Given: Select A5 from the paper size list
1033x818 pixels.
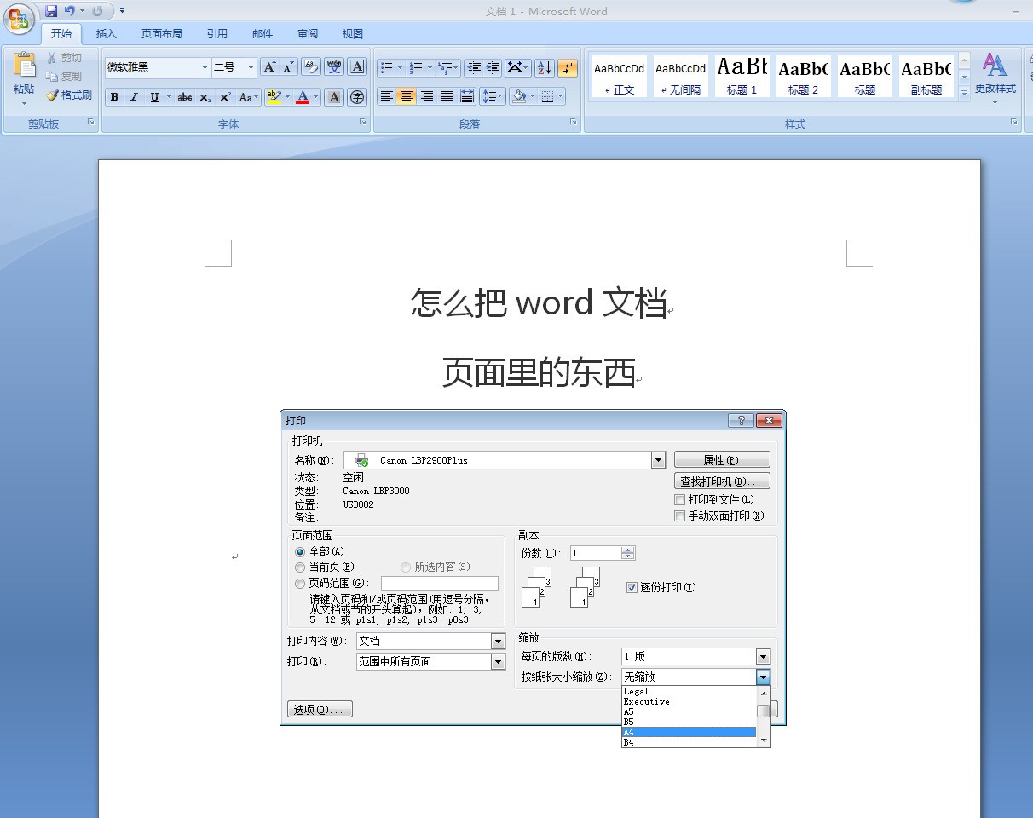Looking at the screenshot, I should 629,711.
